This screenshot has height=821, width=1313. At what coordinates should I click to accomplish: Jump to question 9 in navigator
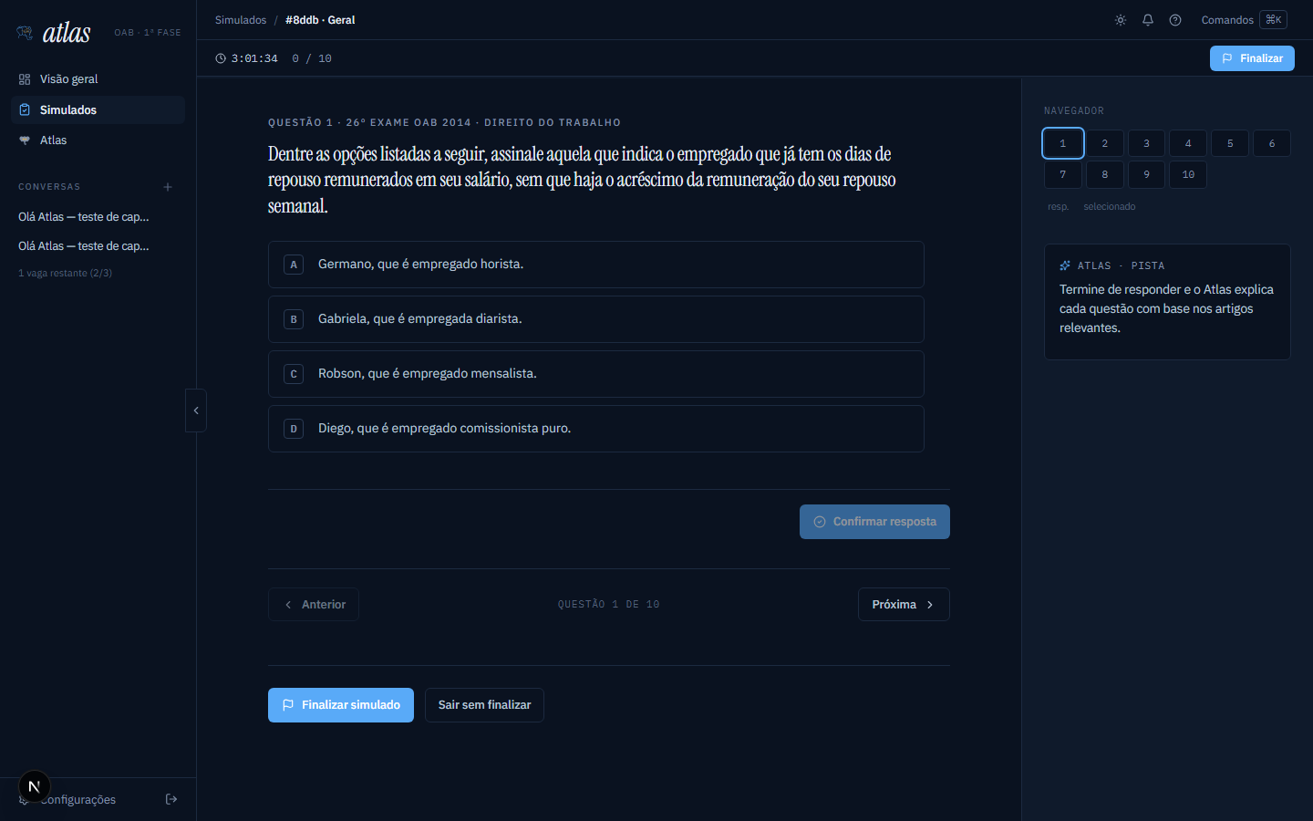tap(1147, 174)
